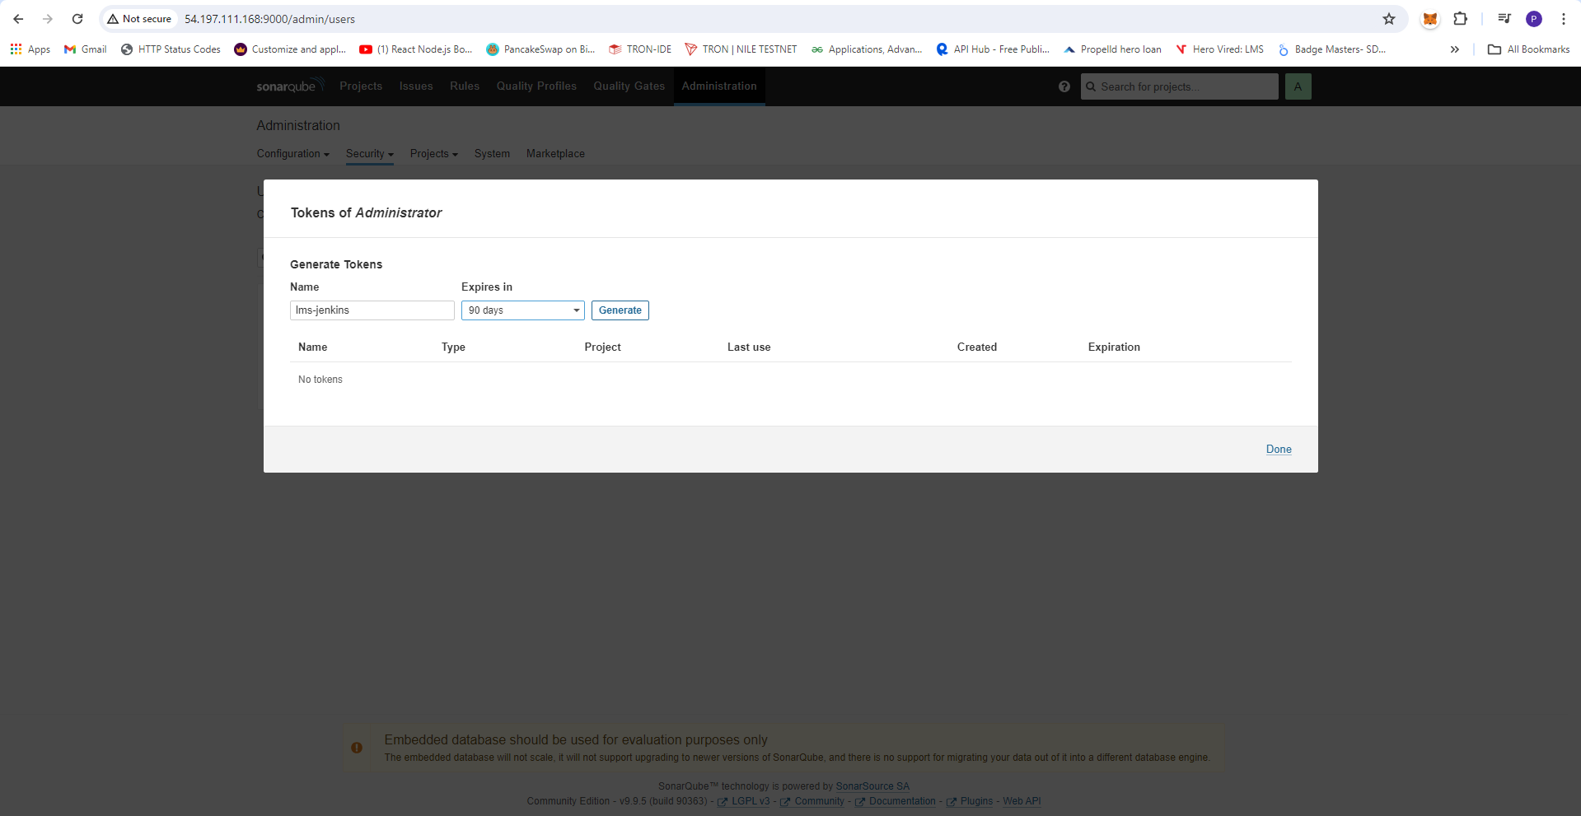
Task: Open the green A user avatar
Action: coord(1298,86)
